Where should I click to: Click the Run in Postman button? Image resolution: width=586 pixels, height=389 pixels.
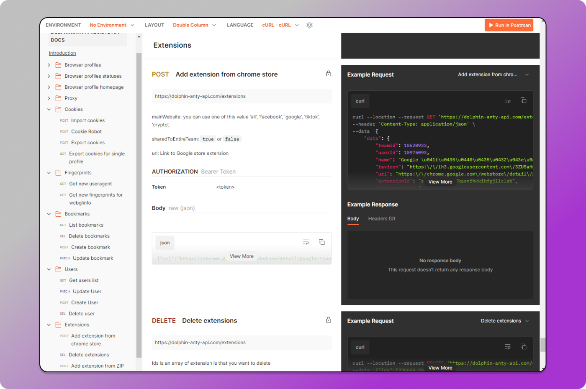[x=509, y=25]
